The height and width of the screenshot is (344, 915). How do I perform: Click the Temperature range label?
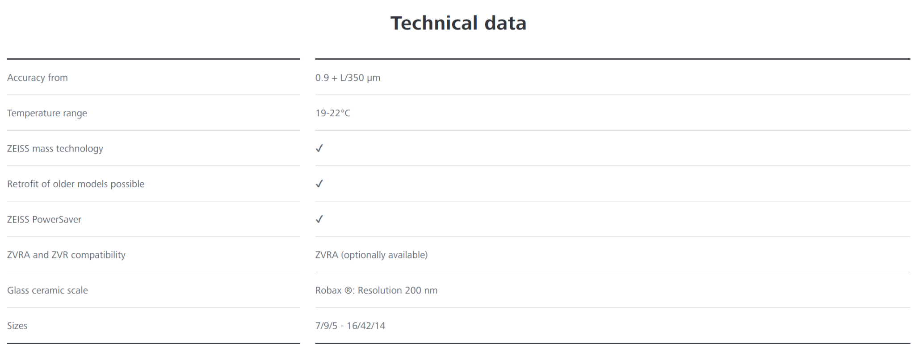pyautogui.click(x=47, y=113)
